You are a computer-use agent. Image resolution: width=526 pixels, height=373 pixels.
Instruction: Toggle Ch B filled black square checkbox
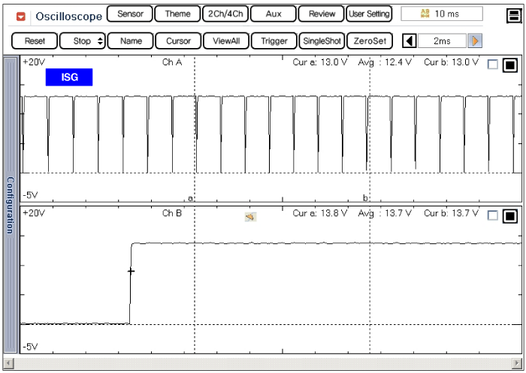pyautogui.click(x=510, y=216)
